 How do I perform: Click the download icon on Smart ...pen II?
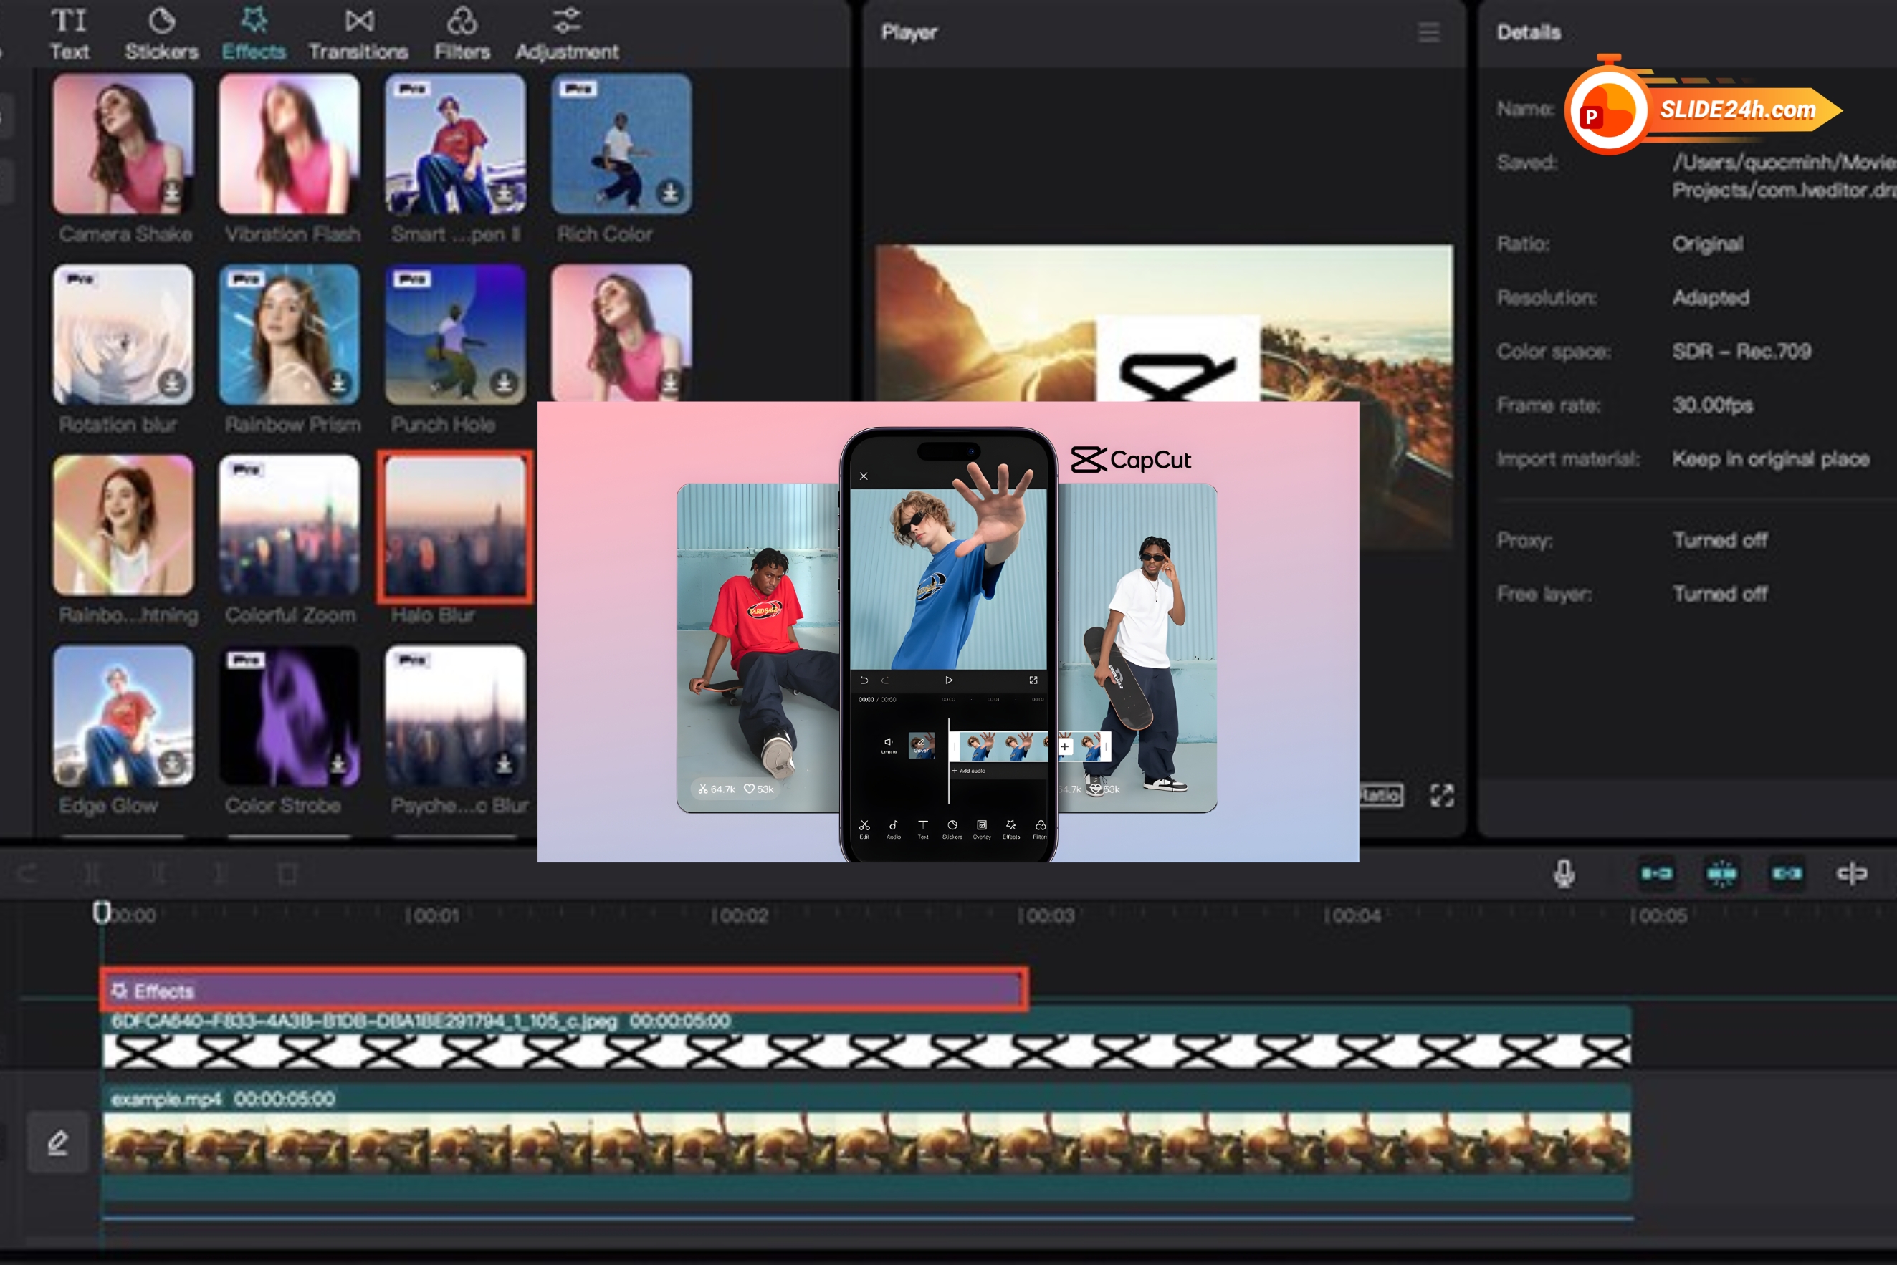(x=505, y=193)
